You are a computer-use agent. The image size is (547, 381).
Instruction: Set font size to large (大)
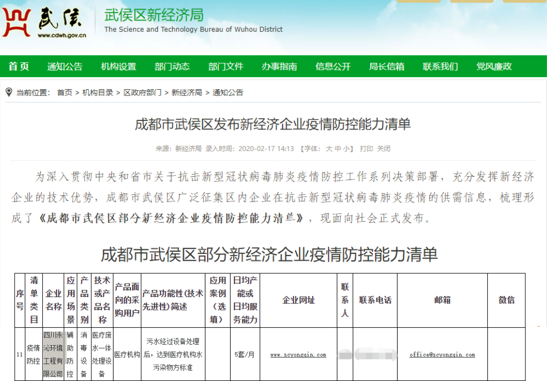pyautogui.click(x=329, y=149)
